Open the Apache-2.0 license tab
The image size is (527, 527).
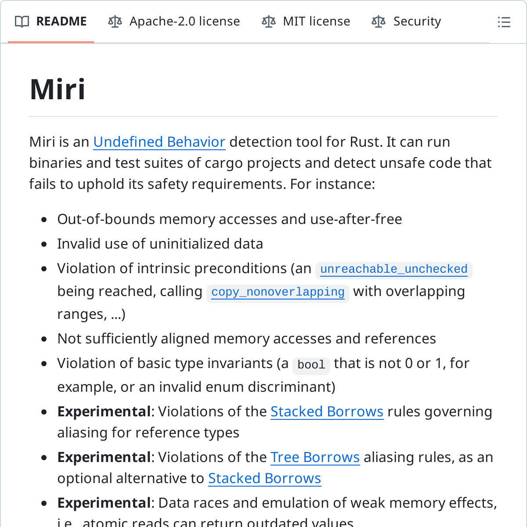(x=174, y=22)
